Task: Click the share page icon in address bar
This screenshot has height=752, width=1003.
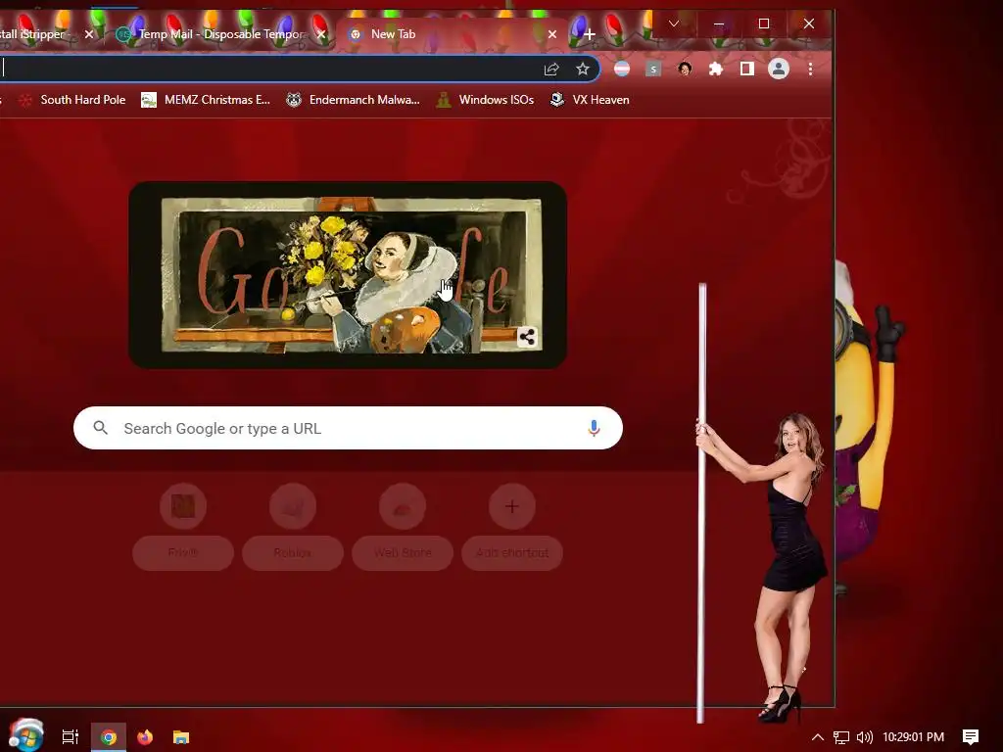Action: pos(551,70)
